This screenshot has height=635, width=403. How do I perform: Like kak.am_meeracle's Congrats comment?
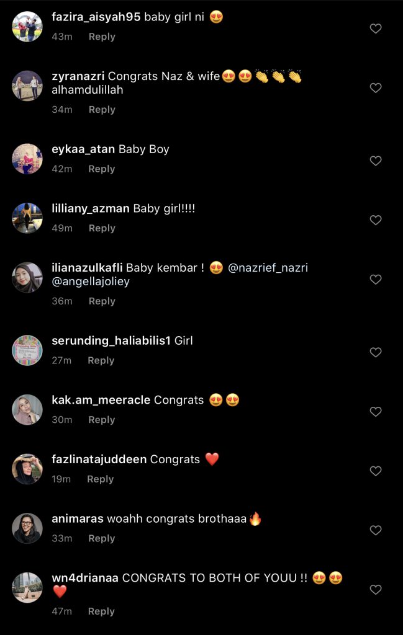(x=376, y=412)
